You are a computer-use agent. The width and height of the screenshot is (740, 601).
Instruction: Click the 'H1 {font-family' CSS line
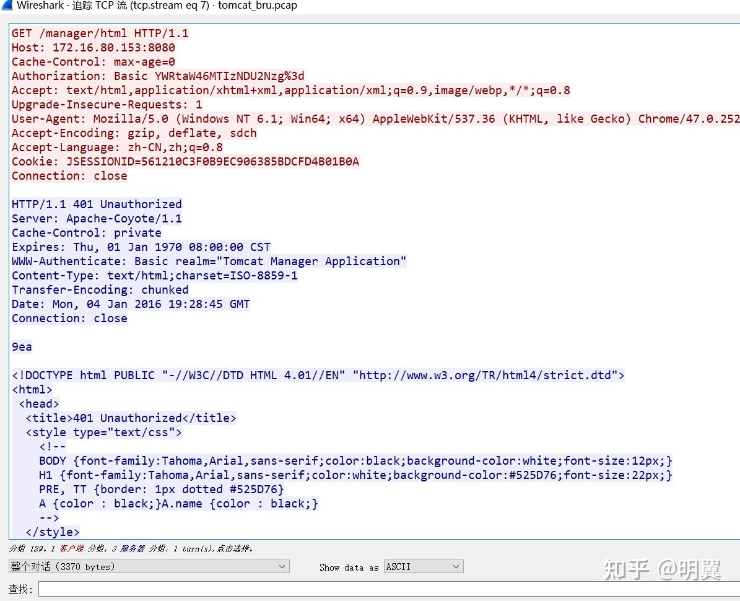[356, 475]
